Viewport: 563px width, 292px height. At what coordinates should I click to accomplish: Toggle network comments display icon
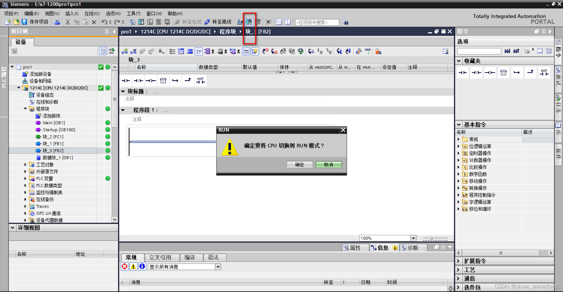click(246, 51)
